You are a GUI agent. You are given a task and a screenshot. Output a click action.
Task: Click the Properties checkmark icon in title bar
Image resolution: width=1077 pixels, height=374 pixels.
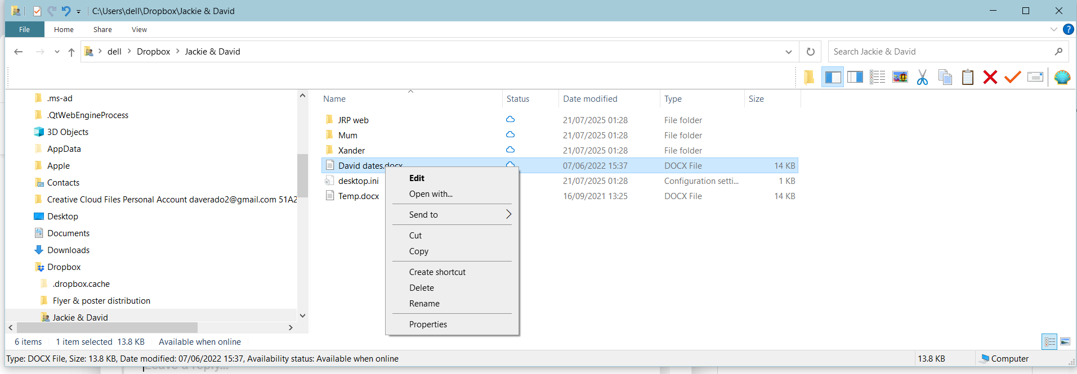(37, 11)
